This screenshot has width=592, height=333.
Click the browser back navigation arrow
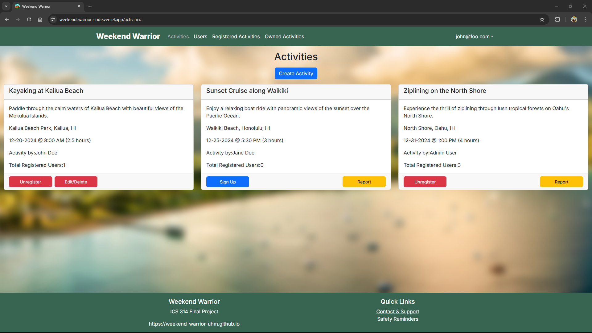(x=7, y=19)
